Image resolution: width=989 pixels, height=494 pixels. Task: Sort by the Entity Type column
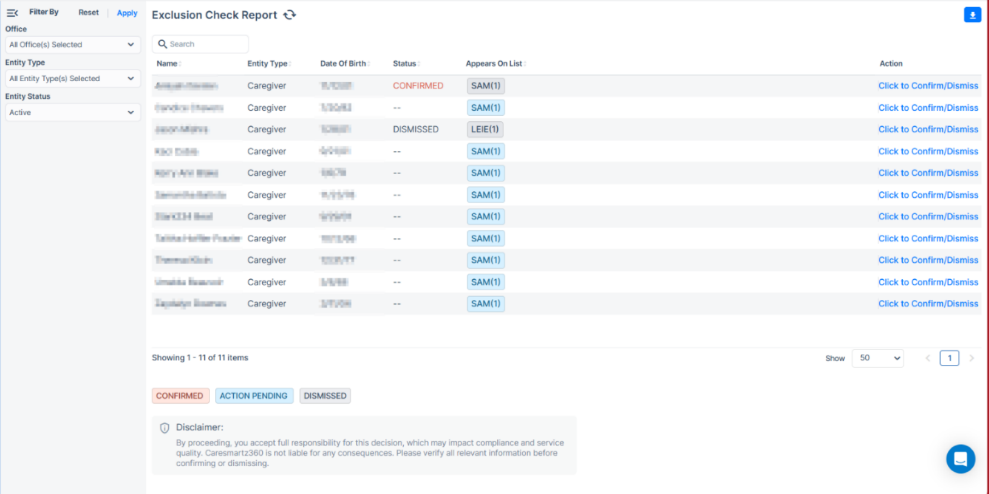(269, 63)
